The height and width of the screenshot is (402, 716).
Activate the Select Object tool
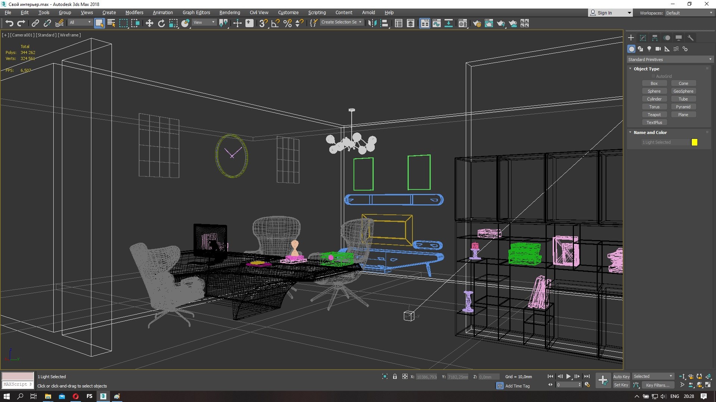pos(99,23)
